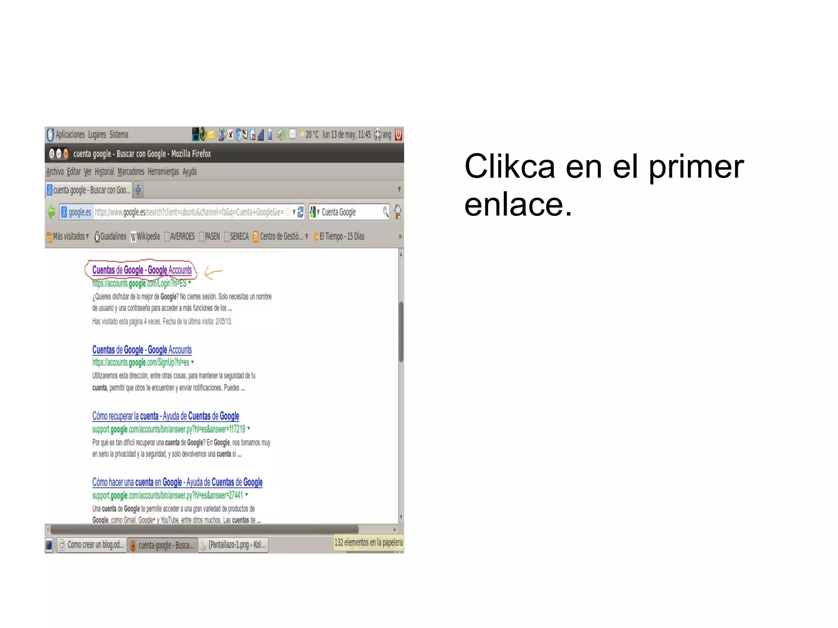Click the magnifier in the search box

point(385,212)
